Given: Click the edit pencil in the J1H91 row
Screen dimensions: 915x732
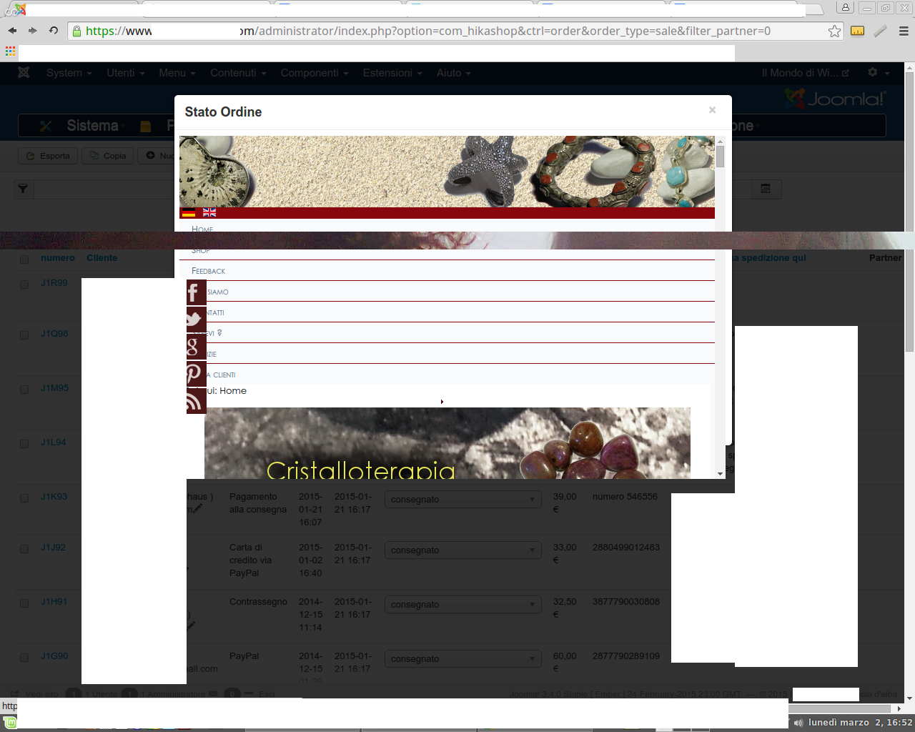Looking at the screenshot, I should (x=191, y=625).
